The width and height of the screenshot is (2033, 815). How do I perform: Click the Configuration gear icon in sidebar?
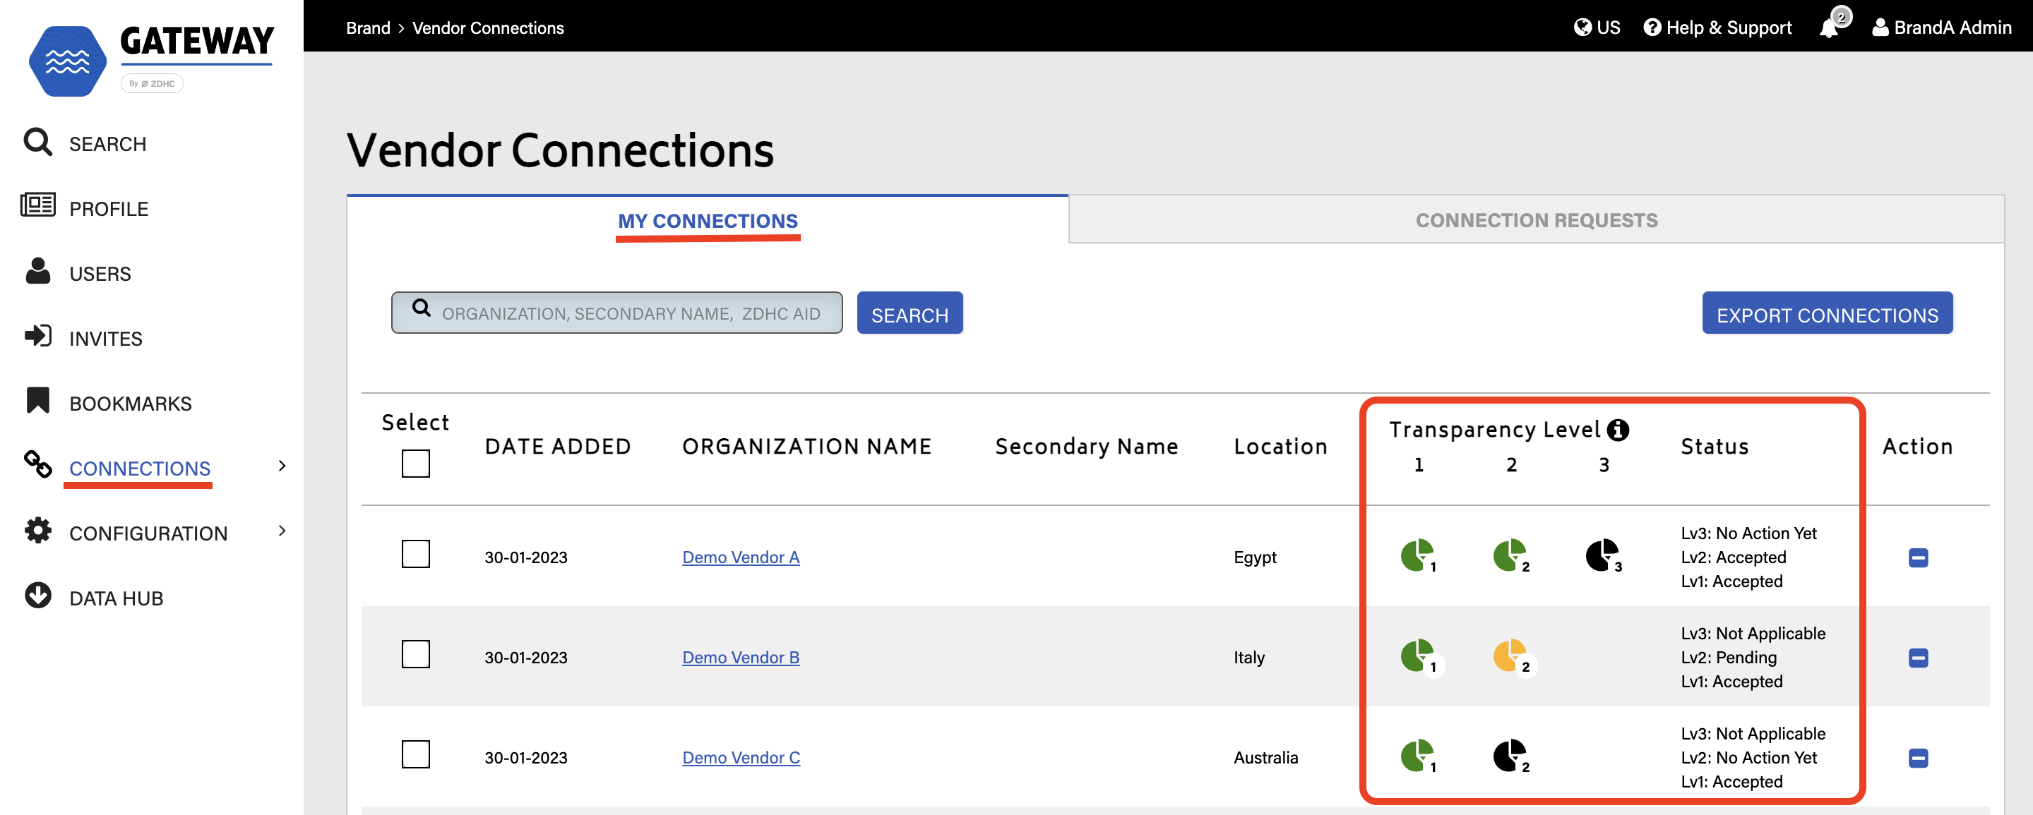[37, 530]
